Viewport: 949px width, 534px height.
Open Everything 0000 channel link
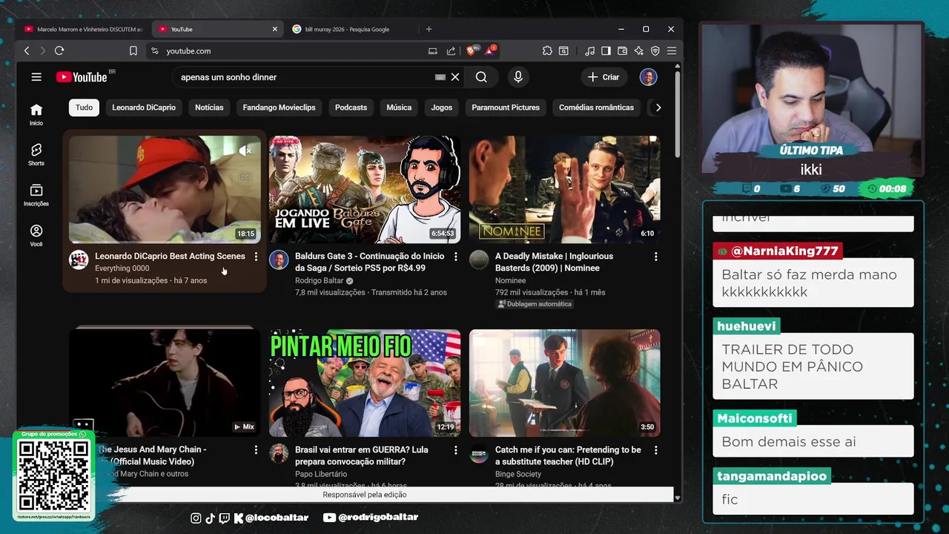[122, 268]
